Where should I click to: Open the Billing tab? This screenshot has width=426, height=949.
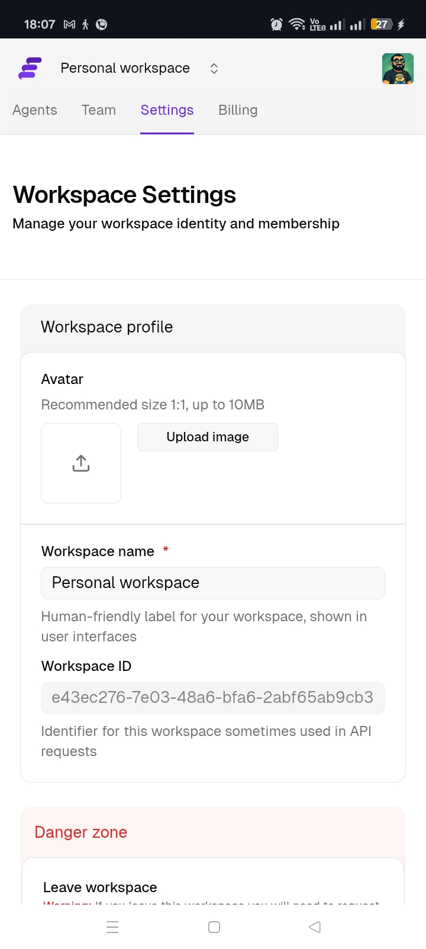[x=238, y=110]
